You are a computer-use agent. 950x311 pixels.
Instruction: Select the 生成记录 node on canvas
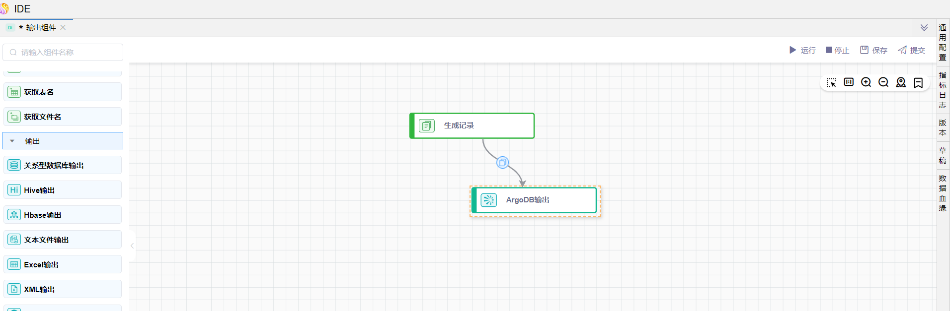pos(472,125)
